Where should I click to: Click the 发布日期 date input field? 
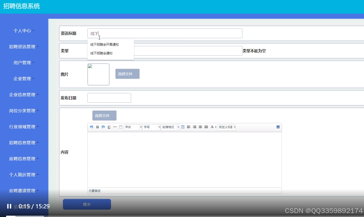(x=109, y=98)
